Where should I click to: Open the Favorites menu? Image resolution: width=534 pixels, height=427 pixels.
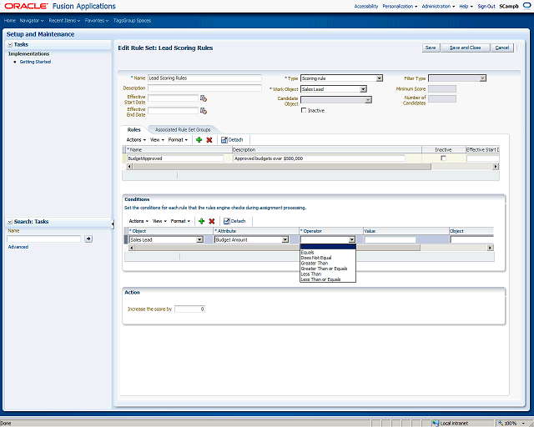point(97,20)
